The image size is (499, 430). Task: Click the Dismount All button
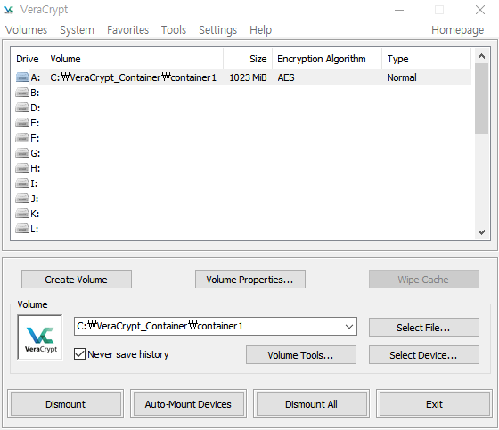pos(311,403)
